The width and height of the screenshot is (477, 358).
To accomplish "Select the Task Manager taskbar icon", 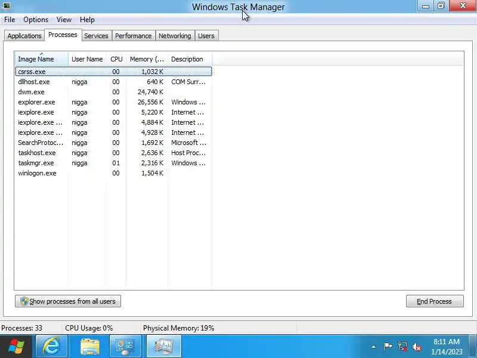I will coord(164,347).
